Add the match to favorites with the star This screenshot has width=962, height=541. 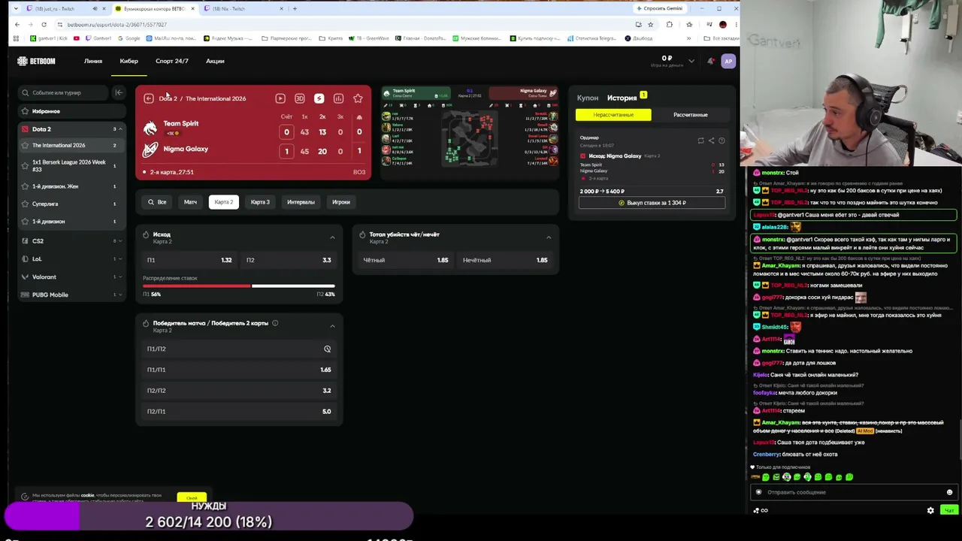(x=358, y=98)
